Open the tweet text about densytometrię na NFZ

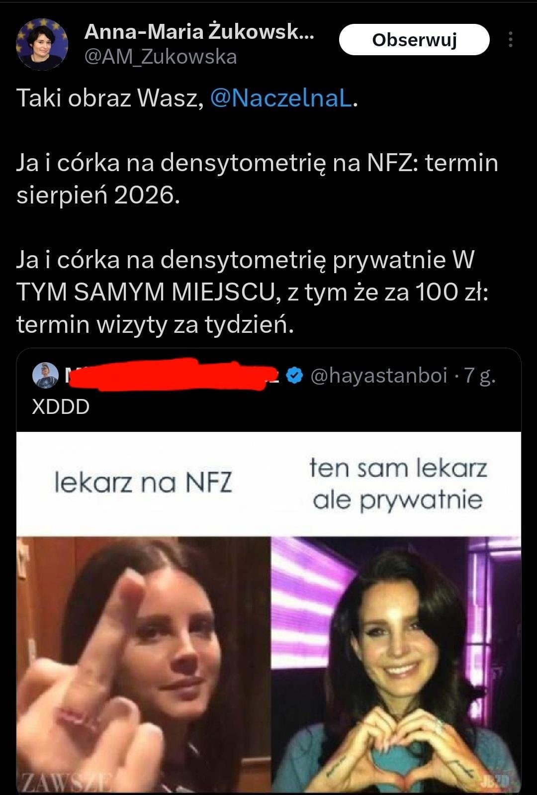[x=257, y=179]
